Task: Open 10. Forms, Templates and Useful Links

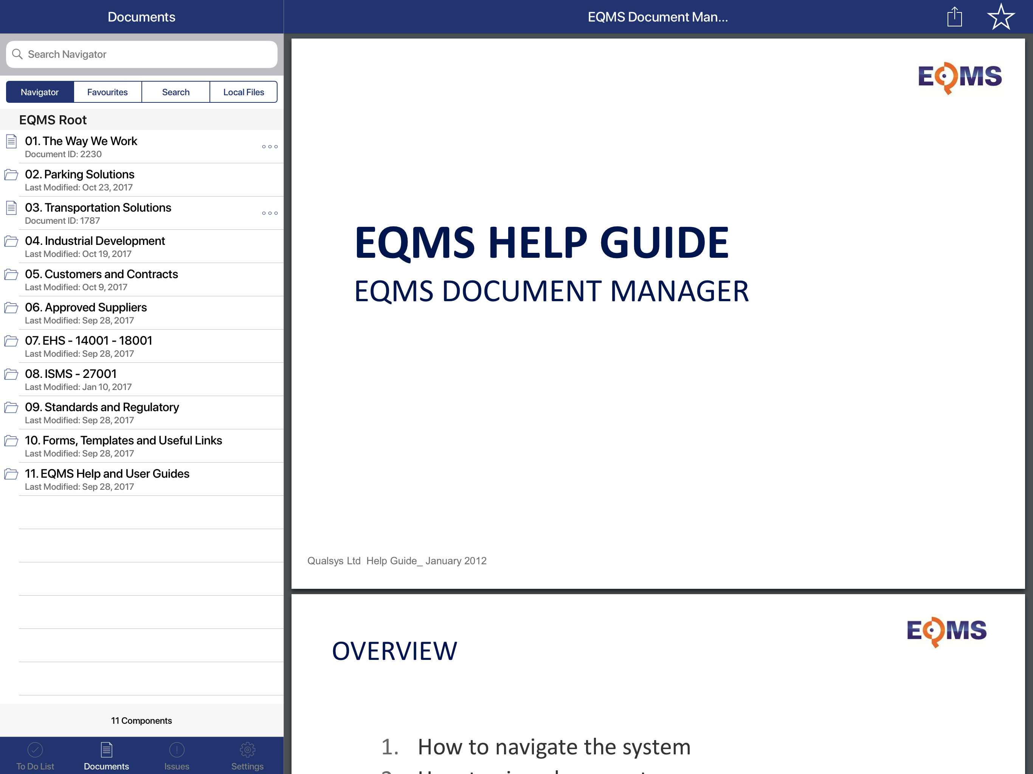Action: tap(141, 446)
